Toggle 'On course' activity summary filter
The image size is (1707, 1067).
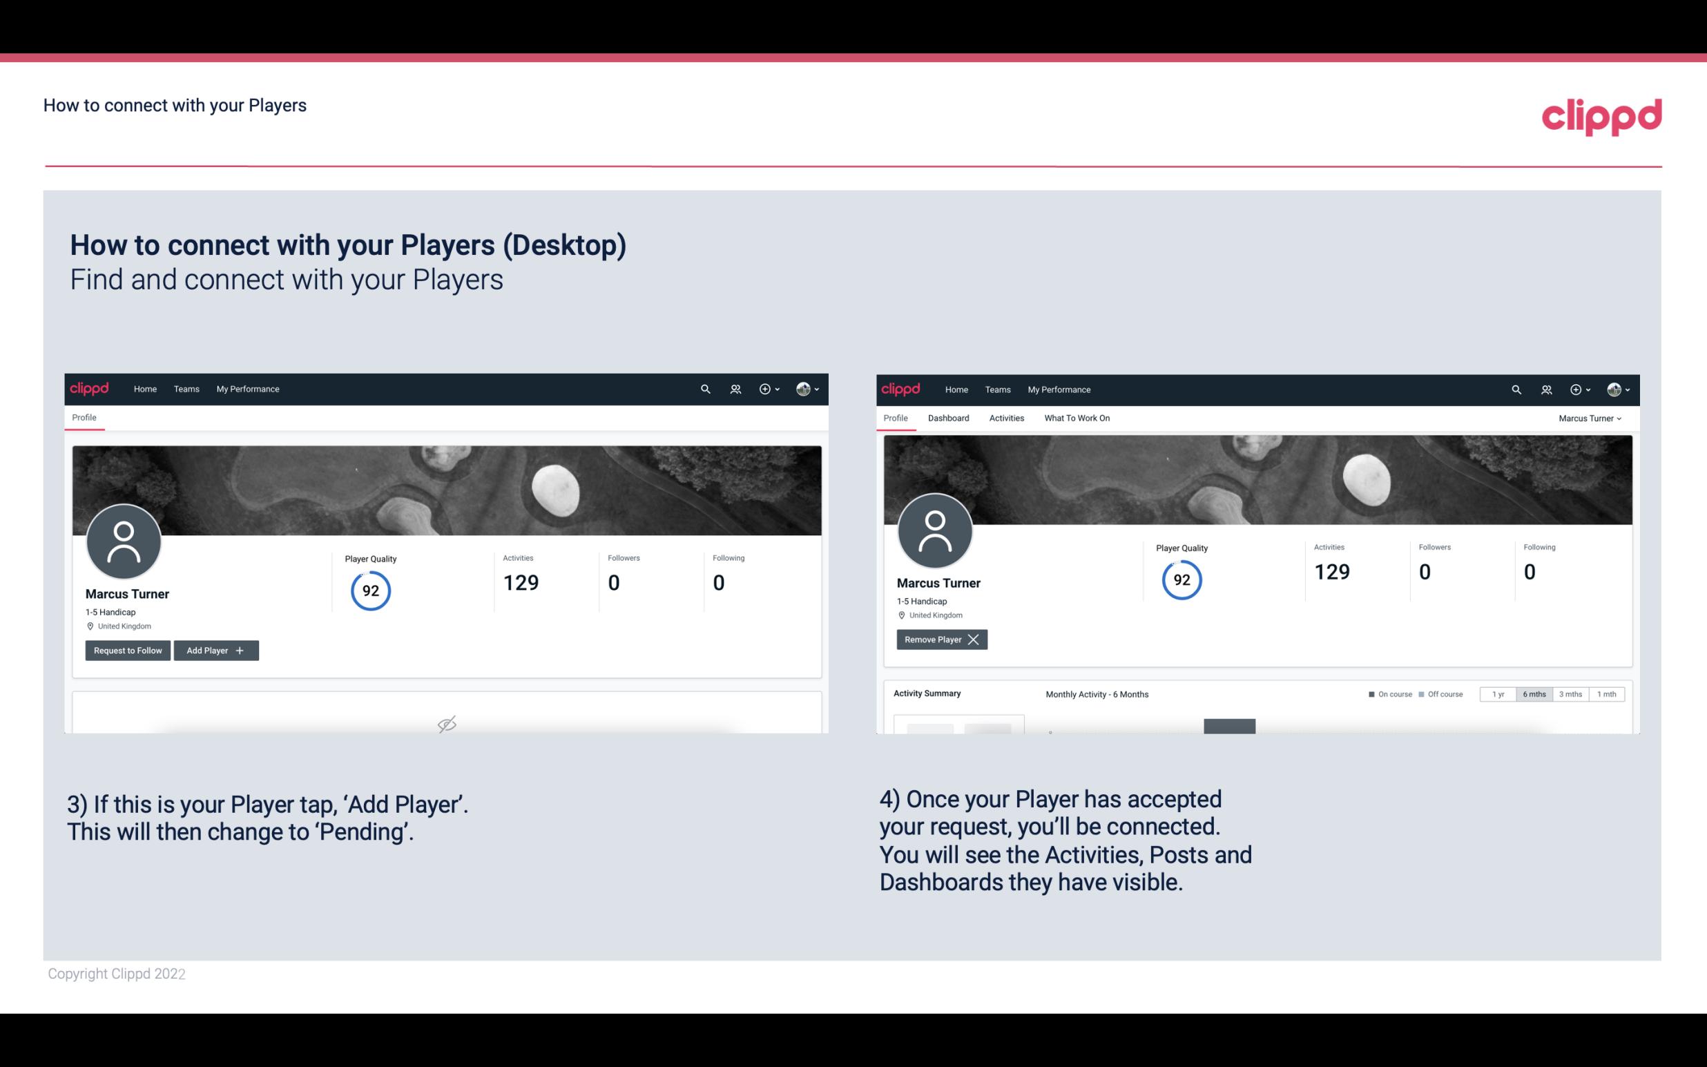pyautogui.click(x=1384, y=693)
